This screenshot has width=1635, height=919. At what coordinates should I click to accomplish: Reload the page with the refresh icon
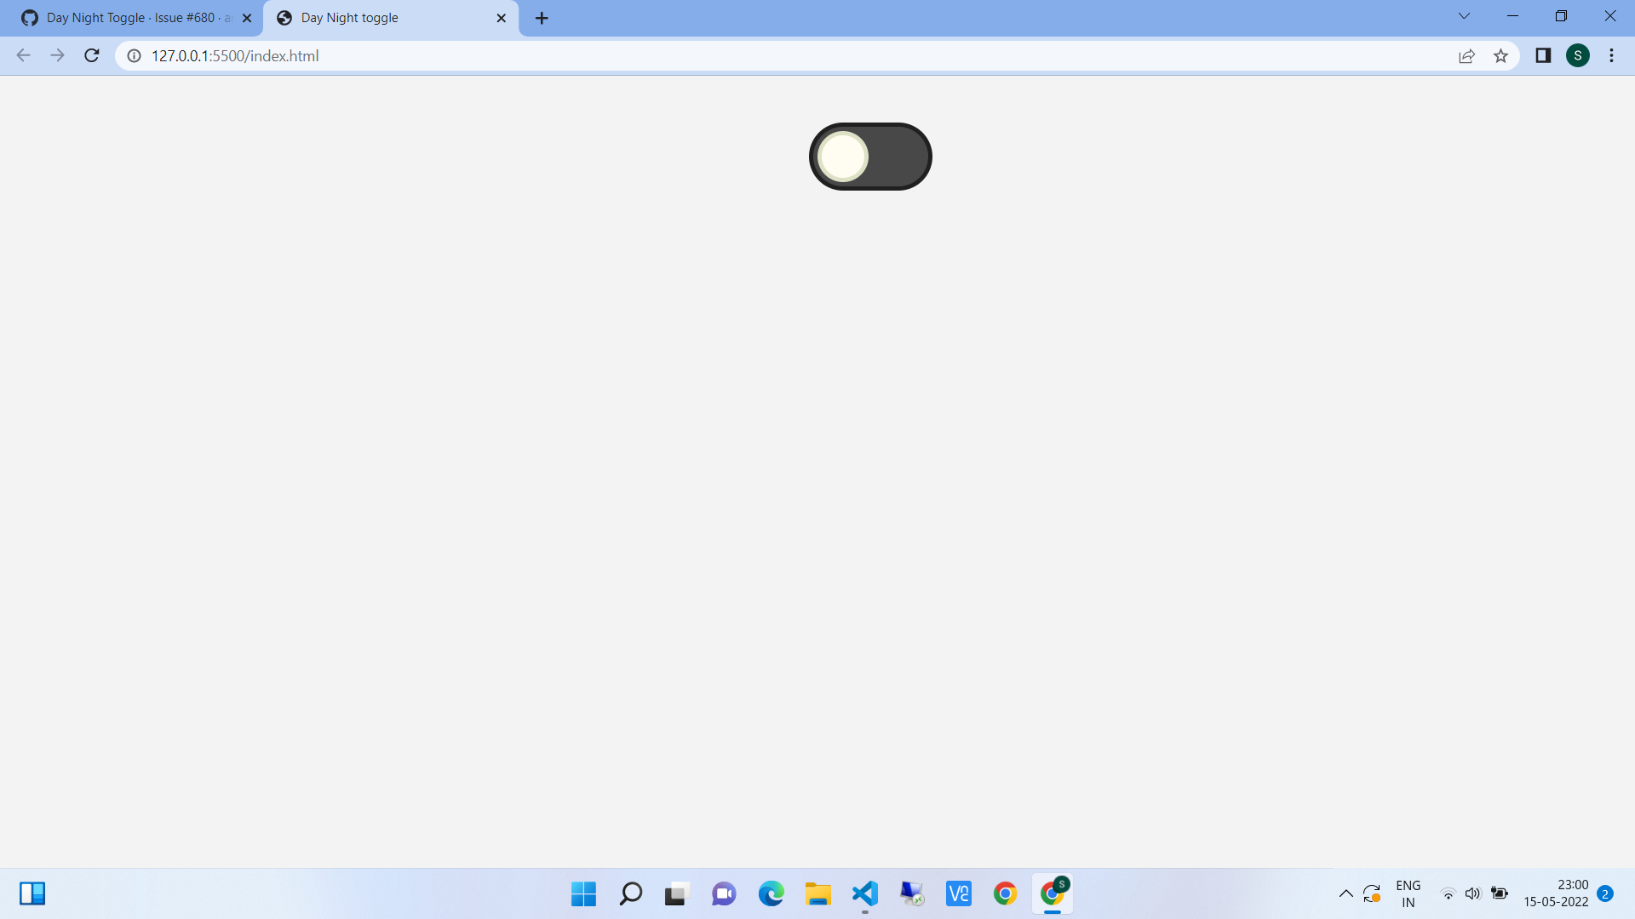[91, 55]
